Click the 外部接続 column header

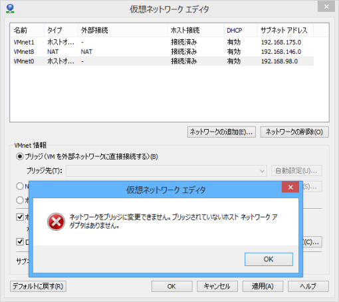pos(122,30)
